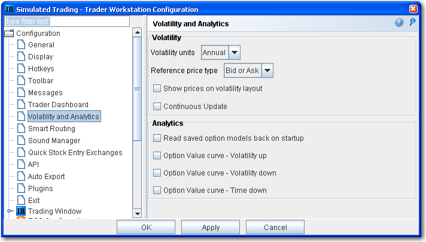Expand the Trading Window tree node
Screen dimensions: 426x242
coord(10,211)
